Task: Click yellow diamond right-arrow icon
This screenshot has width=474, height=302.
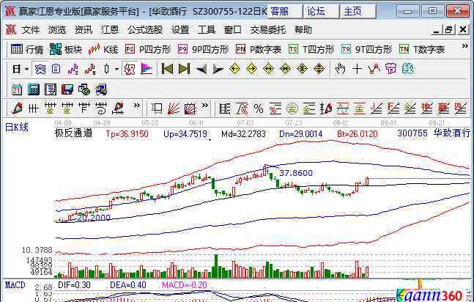Action: click(x=251, y=70)
